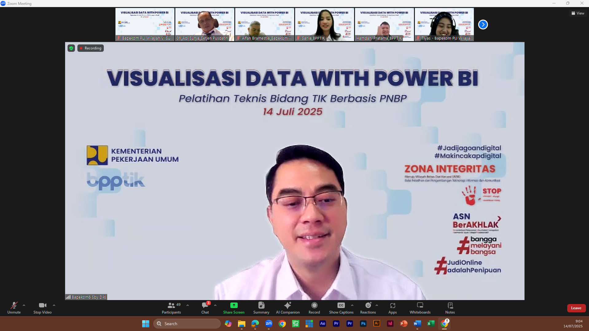Image resolution: width=589 pixels, height=331 pixels.
Task: Open the Chat panel
Action: pos(205,308)
